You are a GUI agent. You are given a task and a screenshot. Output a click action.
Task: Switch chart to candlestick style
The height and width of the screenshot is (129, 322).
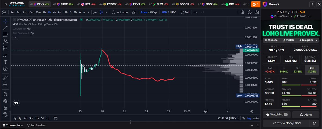pyautogui.click(x=101, y=12)
